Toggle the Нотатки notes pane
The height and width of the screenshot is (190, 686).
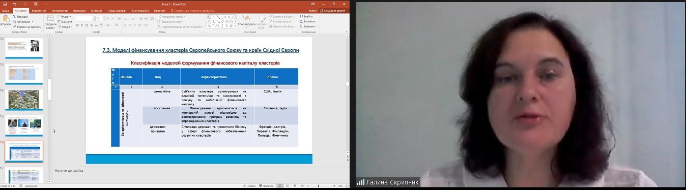click(249, 186)
